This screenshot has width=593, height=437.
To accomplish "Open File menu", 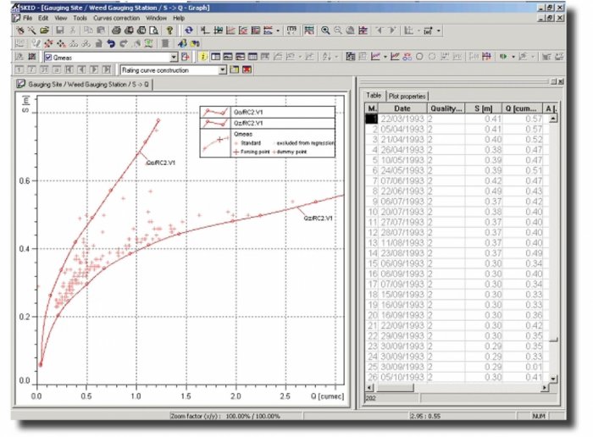I will [x=28, y=18].
